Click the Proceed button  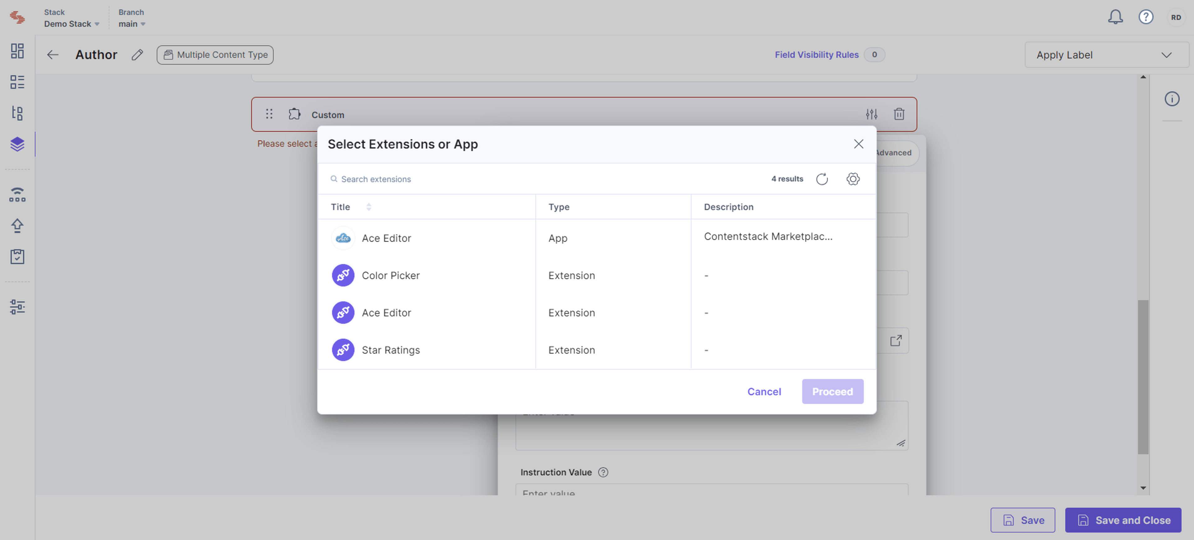[832, 392]
